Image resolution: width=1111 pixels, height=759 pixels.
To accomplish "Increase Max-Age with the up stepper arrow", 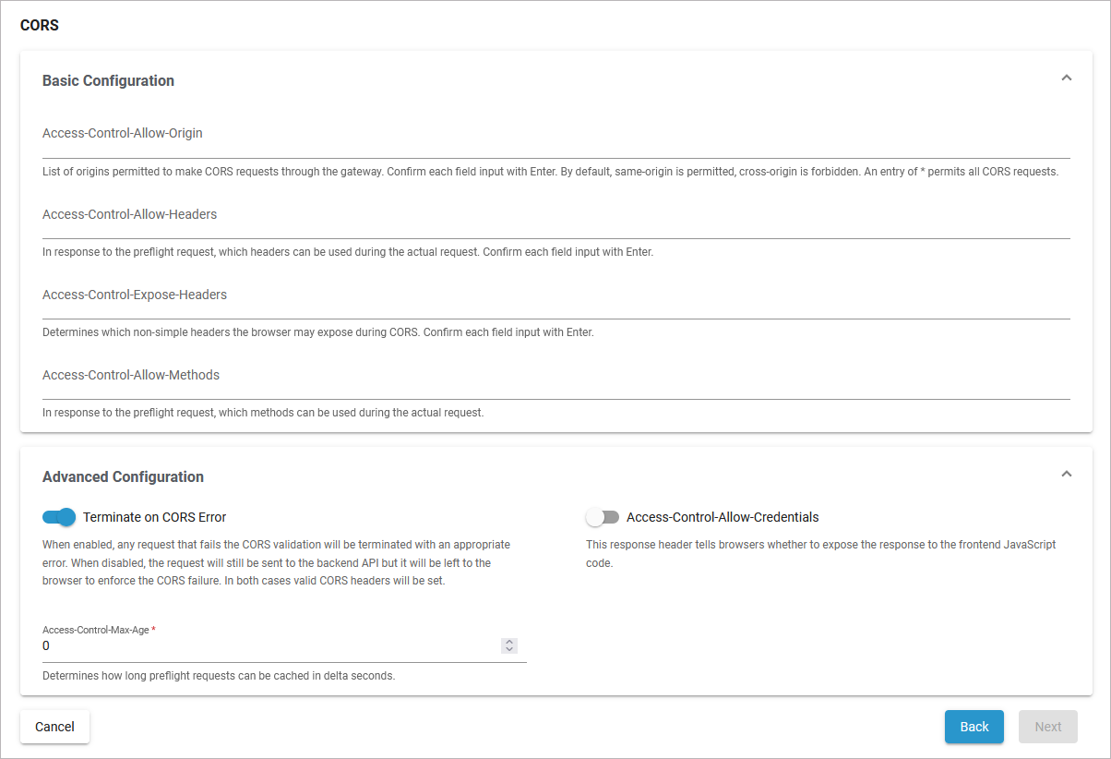I will [509, 642].
